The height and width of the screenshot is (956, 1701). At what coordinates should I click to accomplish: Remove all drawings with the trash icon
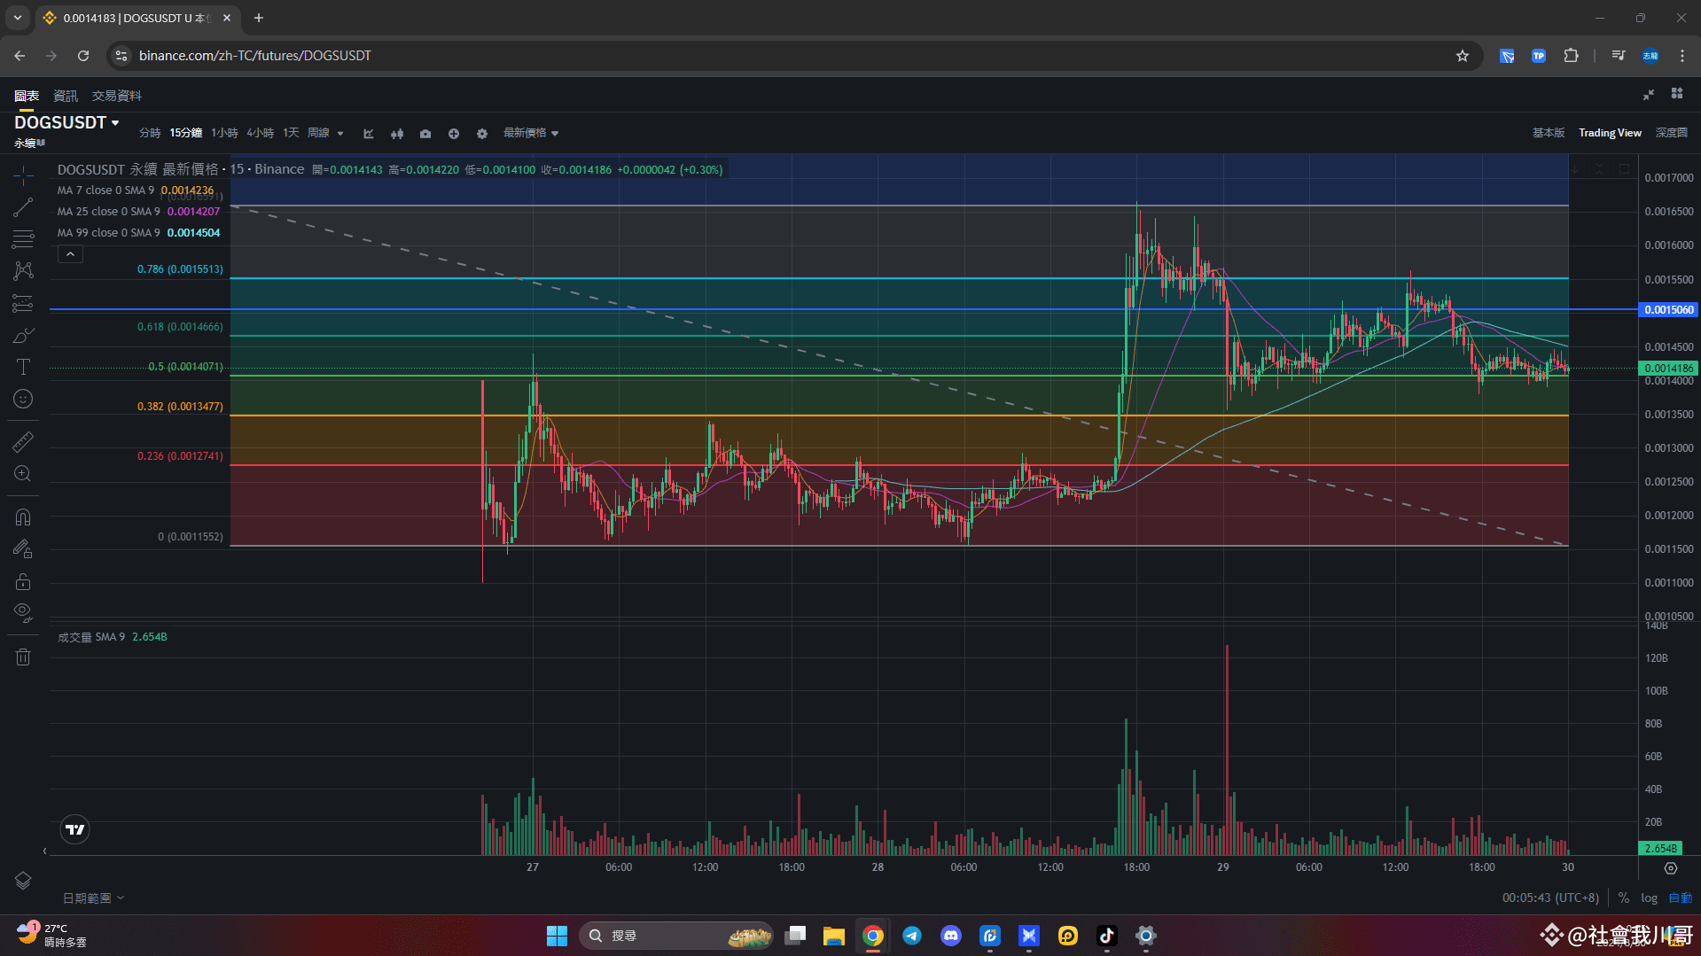click(x=22, y=656)
